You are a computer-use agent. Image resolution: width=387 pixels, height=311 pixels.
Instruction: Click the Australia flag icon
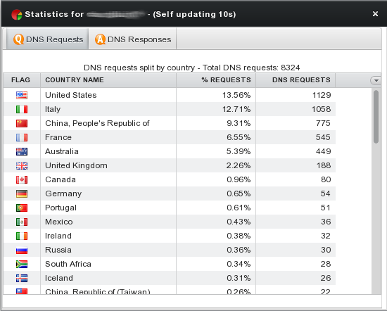coord(22,151)
